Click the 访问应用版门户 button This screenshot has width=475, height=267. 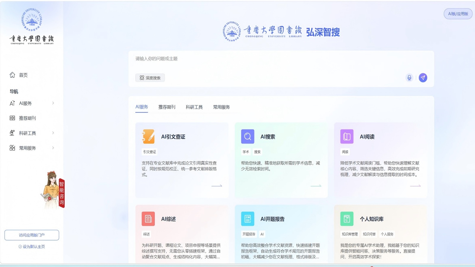coord(32,235)
